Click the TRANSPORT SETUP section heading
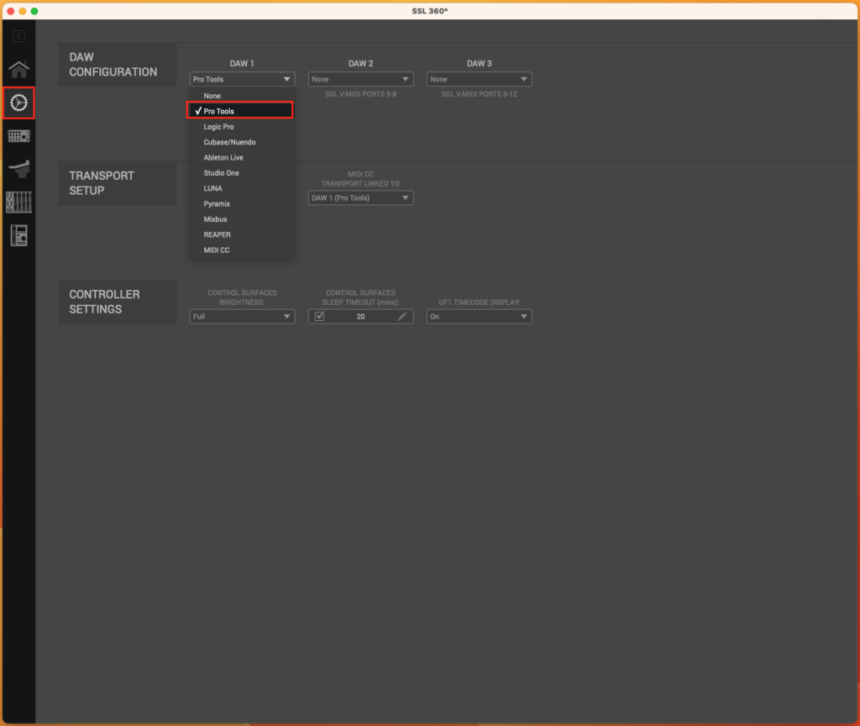Image resolution: width=860 pixels, height=726 pixels. pyautogui.click(x=102, y=182)
